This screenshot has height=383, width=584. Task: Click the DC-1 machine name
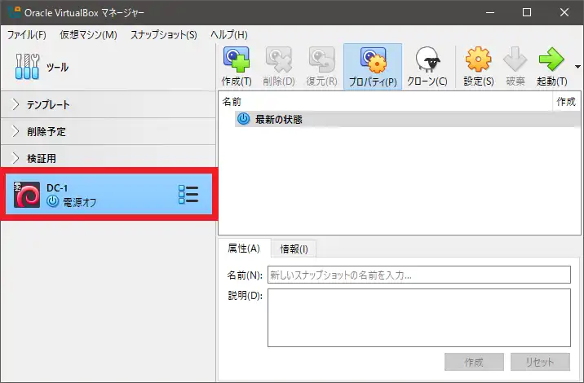57,188
